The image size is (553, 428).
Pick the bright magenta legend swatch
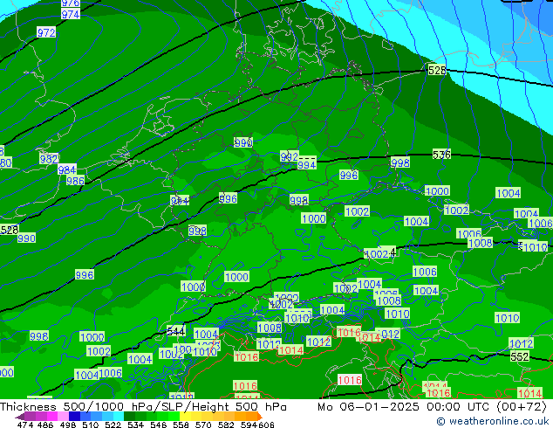tap(52, 416)
